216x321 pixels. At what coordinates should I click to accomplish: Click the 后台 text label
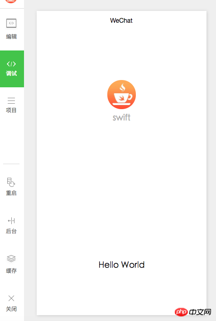(11, 231)
